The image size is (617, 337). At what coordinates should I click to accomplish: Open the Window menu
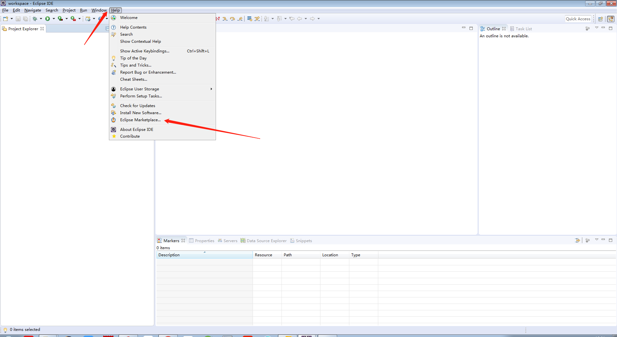(99, 10)
